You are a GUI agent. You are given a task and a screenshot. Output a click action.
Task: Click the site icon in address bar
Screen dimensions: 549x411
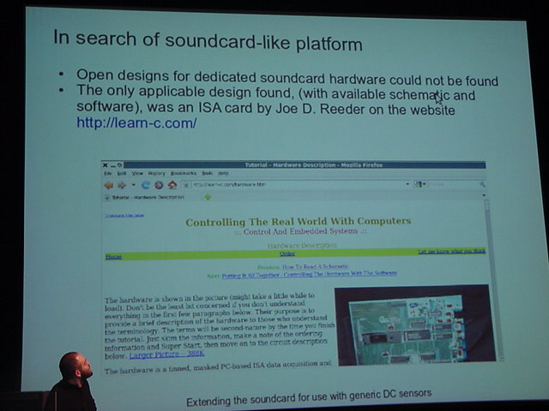click(186, 185)
